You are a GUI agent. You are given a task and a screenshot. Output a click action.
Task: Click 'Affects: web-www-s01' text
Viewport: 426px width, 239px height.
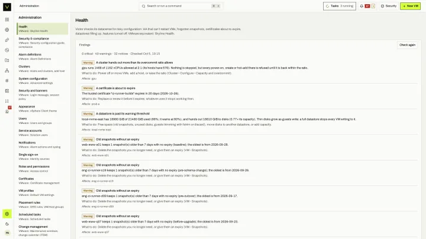click(x=95, y=155)
